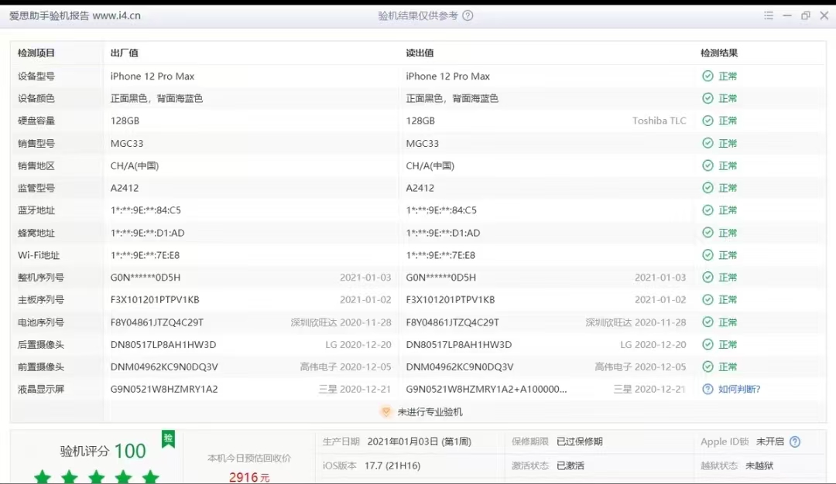Click the 2916元 estimated recycle price

[249, 477]
